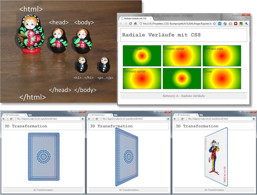Reload the window showing the flat card back
The height and width of the screenshot is (195, 257).
11,119
